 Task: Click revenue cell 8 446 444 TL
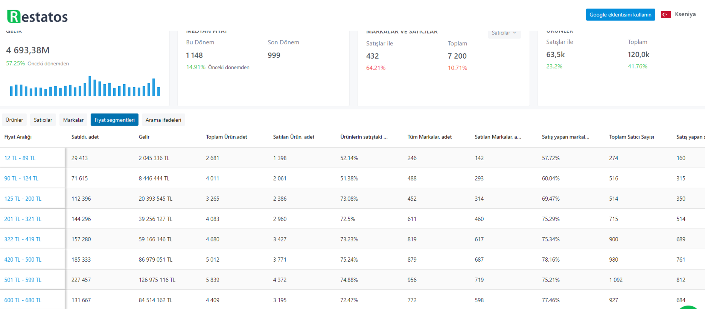pyautogui.click(x=154, y=179)
